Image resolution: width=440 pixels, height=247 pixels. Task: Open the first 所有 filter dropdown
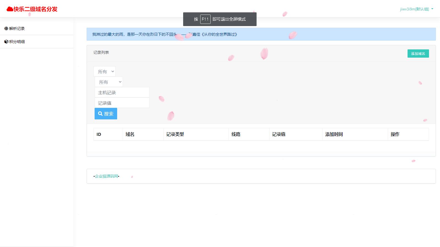pos(105,71)
